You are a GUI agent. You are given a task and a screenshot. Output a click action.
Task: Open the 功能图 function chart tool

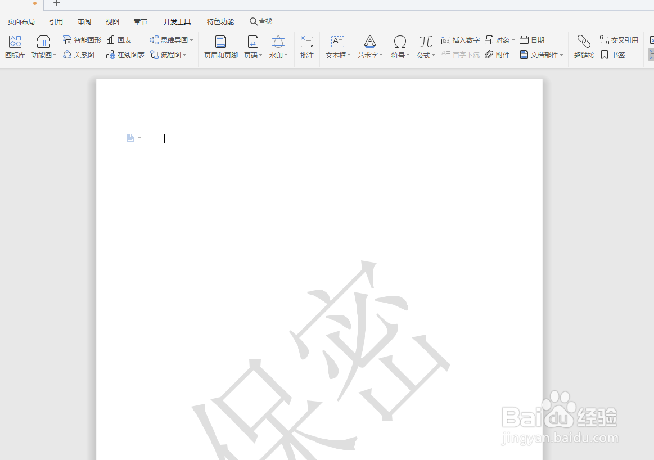tap(43, 47)
